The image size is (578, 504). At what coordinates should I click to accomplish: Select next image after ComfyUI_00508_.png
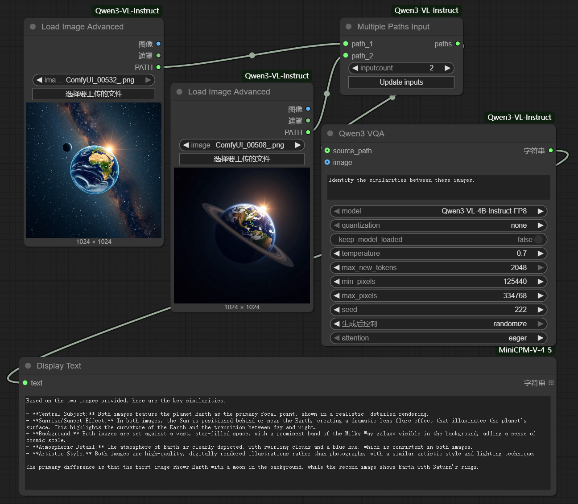298,145
